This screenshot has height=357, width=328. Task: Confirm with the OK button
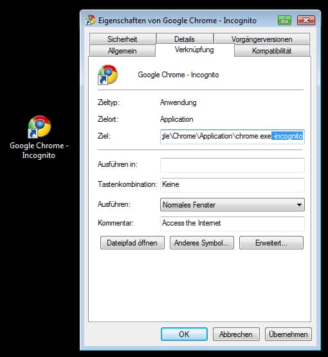point(184,334)
